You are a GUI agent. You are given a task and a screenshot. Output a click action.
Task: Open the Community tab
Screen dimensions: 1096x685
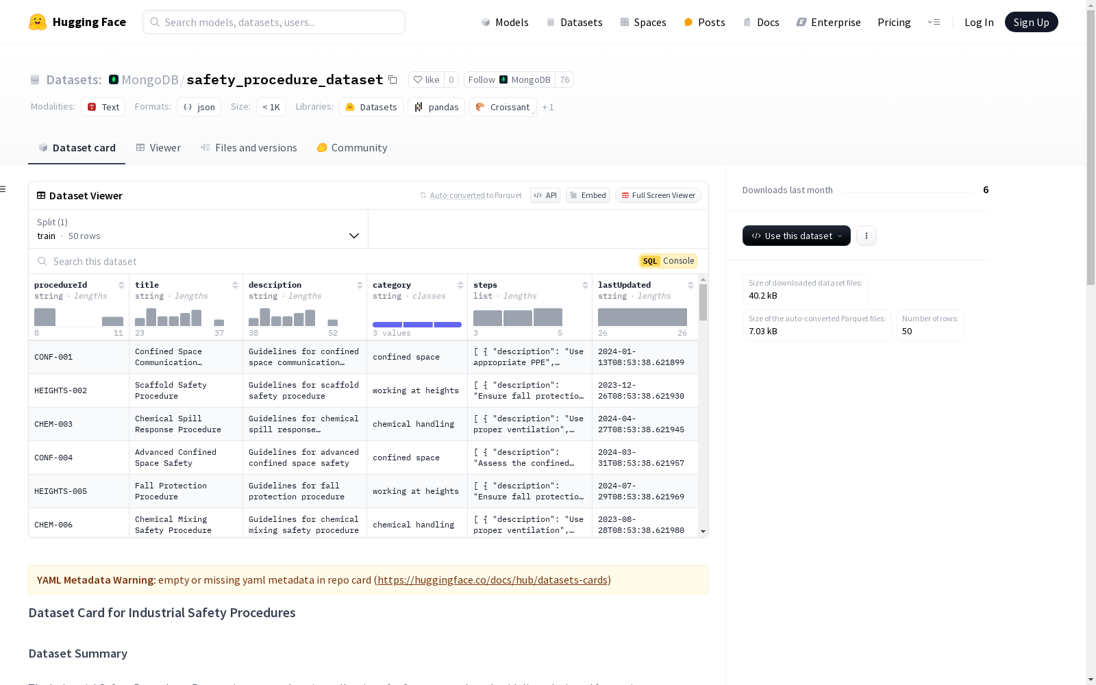[352, 147]
